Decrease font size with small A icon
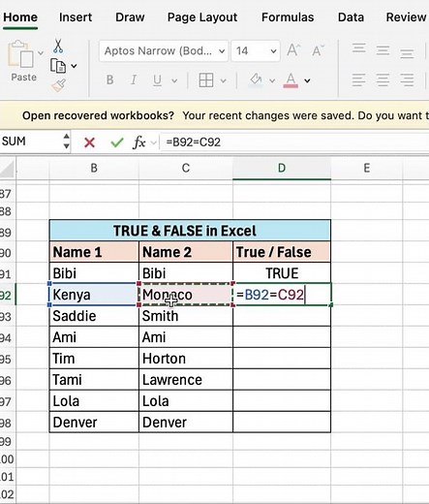The width and height of the screenshot is (429, 504). click(318, 50)
